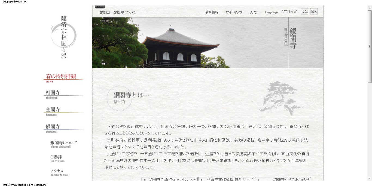The image size is (372, 186).
Task: Click the vertical scrollbar thumb
Action: 370,46
